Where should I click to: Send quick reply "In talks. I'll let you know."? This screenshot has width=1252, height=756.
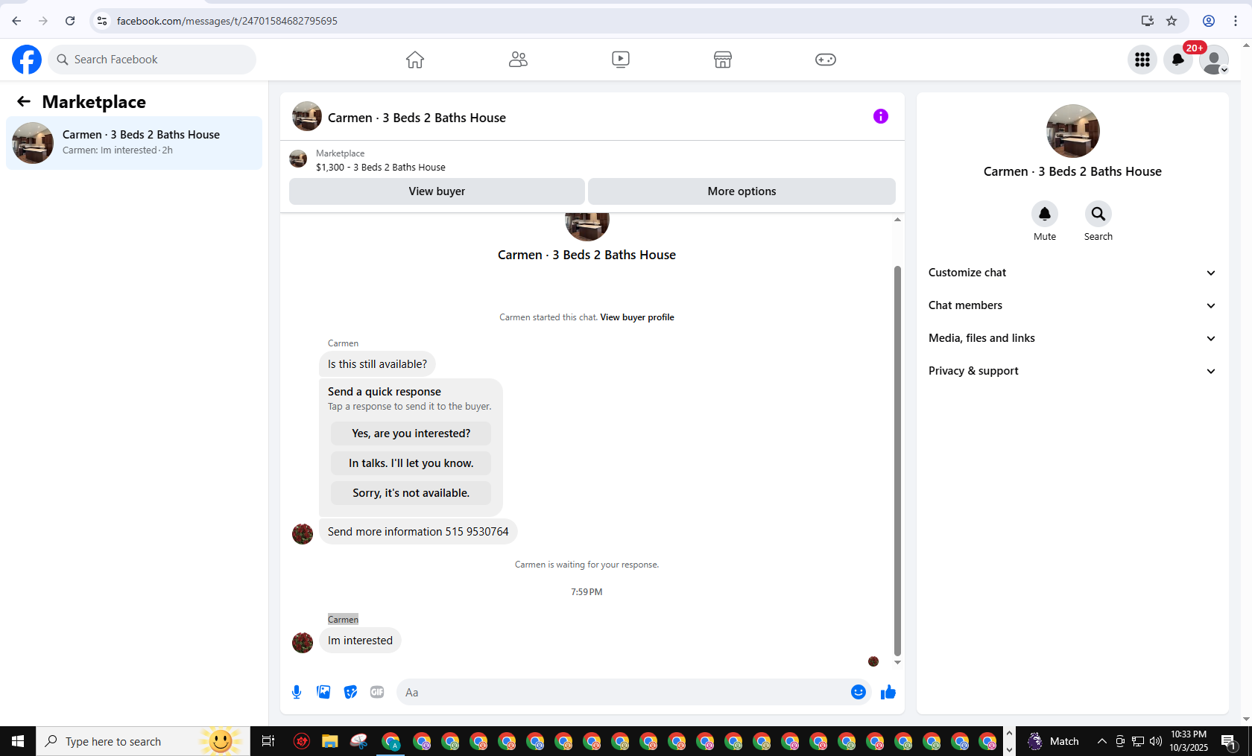point(411,463)
